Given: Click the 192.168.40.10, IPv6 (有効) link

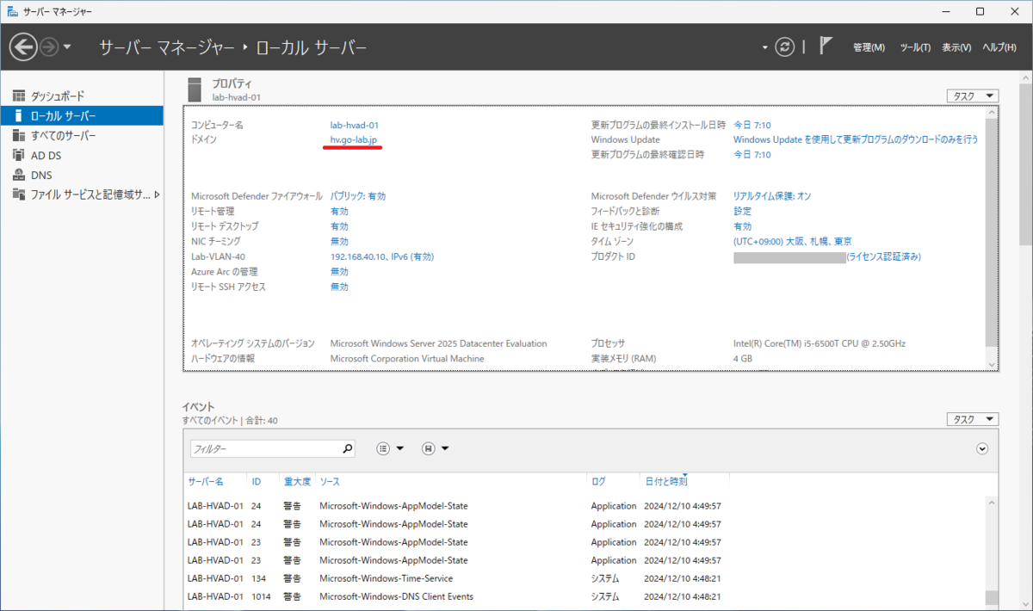Looking at the screenshot, I should tap(382, 256).
